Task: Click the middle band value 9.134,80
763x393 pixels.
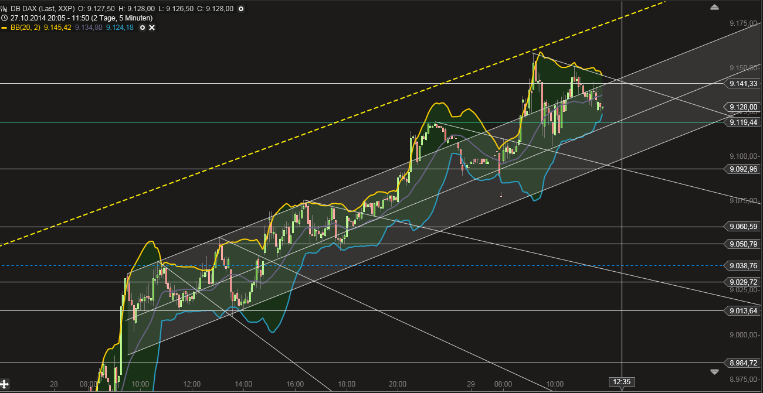Action: [89, 28]
